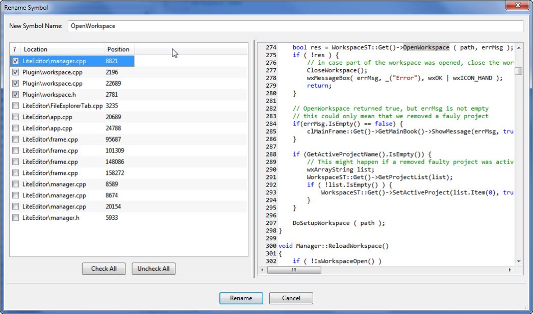Click the Check All button
Screen dimensions: 533x314
pos(104,269)
